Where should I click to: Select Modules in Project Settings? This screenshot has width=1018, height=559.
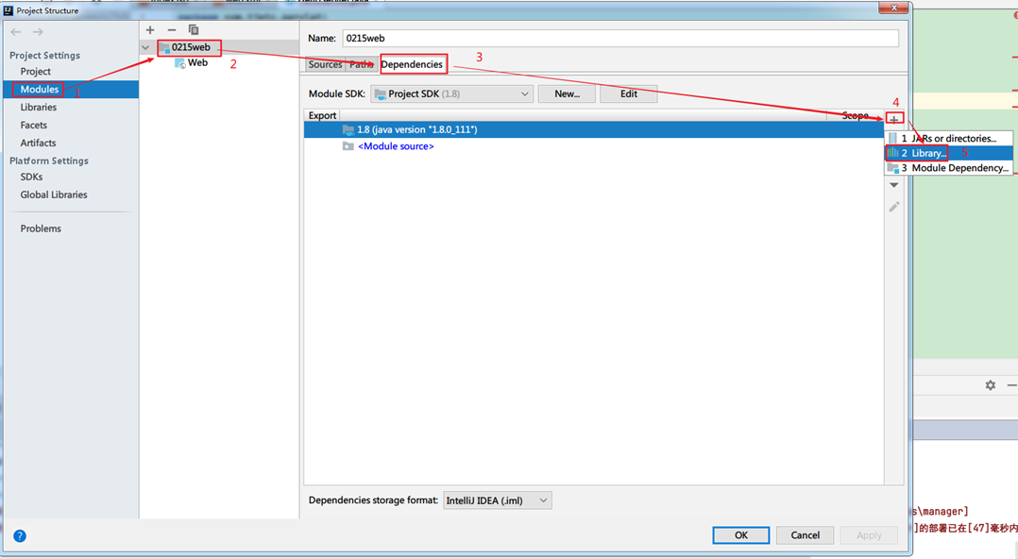39,89
